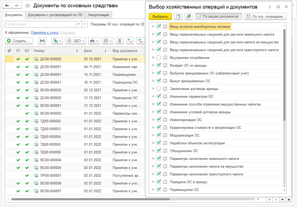Follow the Принятие к учету link

pos(45,32)
